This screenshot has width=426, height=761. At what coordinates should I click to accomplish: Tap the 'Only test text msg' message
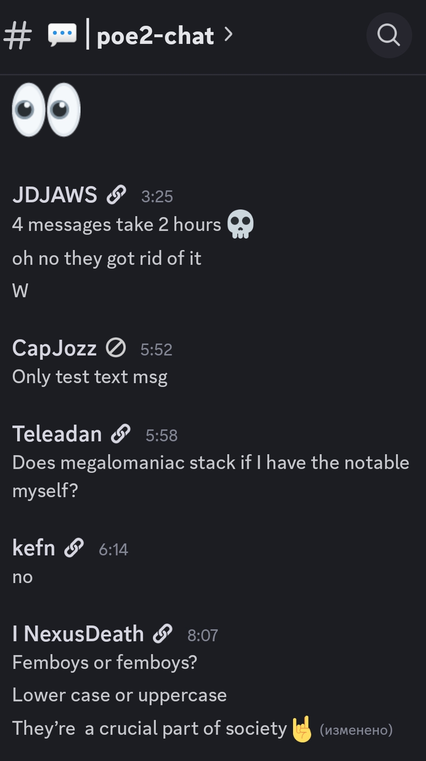click(90, 377)
